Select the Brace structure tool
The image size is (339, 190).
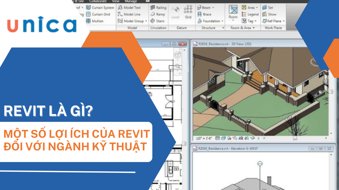204,14
